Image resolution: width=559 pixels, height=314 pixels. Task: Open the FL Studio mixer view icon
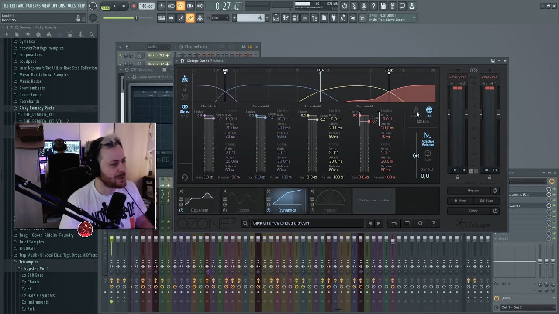[x=304, y=18]
